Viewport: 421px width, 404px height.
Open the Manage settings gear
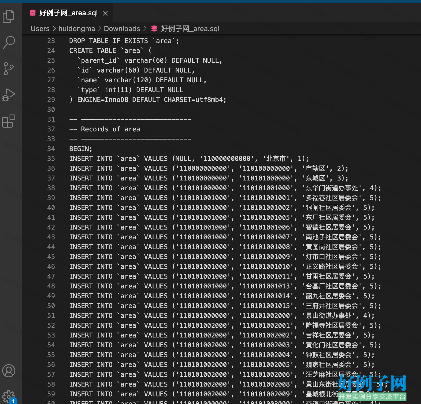(8, 396)
